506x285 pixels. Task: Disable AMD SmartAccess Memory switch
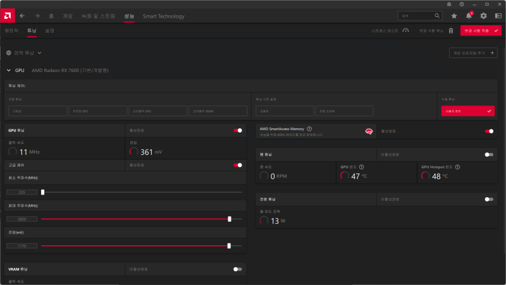(489, 131)
